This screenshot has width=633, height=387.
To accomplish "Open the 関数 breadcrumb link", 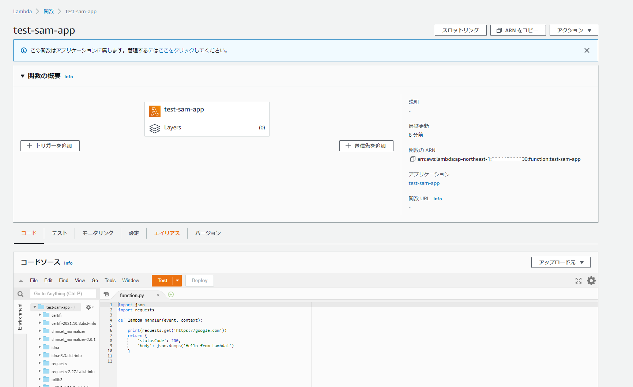I will 49,11.
